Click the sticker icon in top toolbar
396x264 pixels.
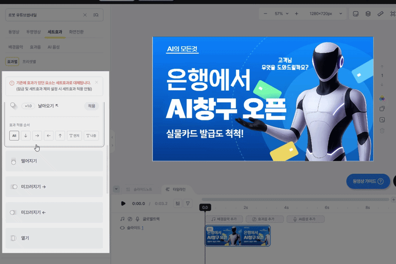(355, 14)
